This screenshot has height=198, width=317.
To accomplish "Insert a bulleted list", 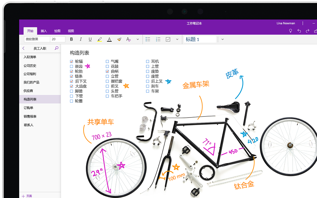I will tap(148, 39).
